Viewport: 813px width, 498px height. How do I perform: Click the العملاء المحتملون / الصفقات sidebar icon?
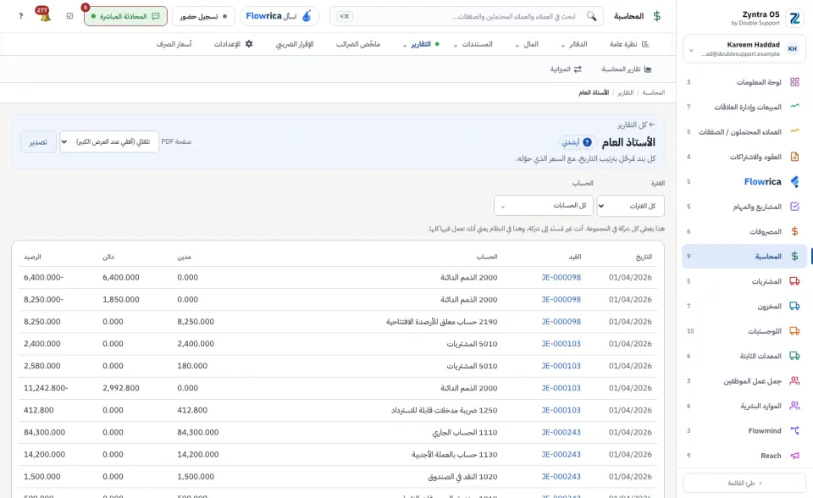(794, 131)
